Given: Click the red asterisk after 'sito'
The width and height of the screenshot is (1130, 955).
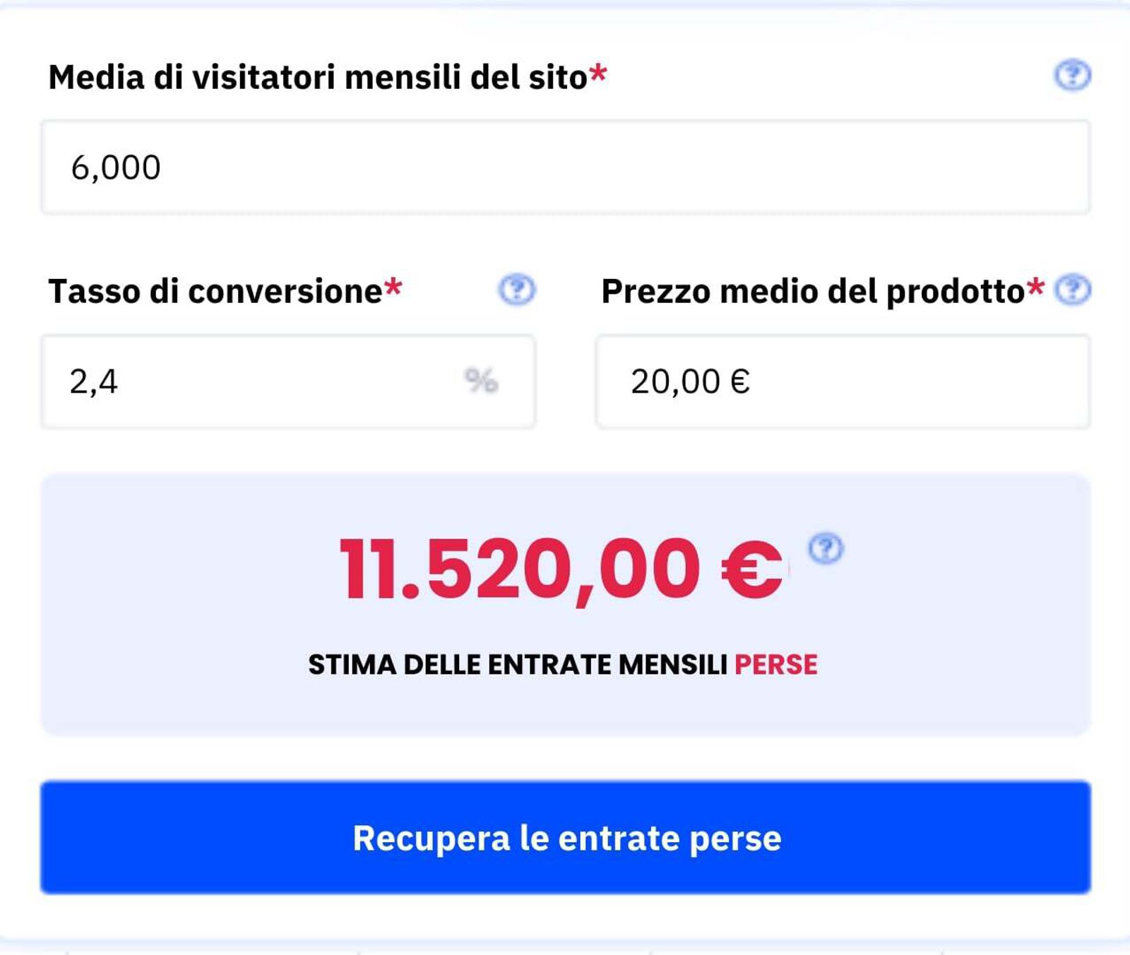Looking at the screenshot, I should (x=598, y=74).
